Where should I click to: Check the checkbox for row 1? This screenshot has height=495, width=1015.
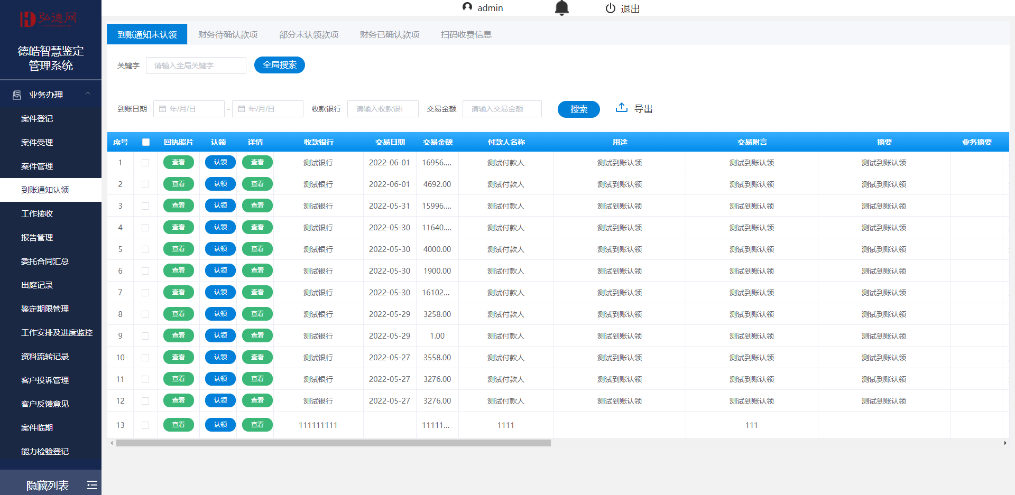[x=145, y=163]
